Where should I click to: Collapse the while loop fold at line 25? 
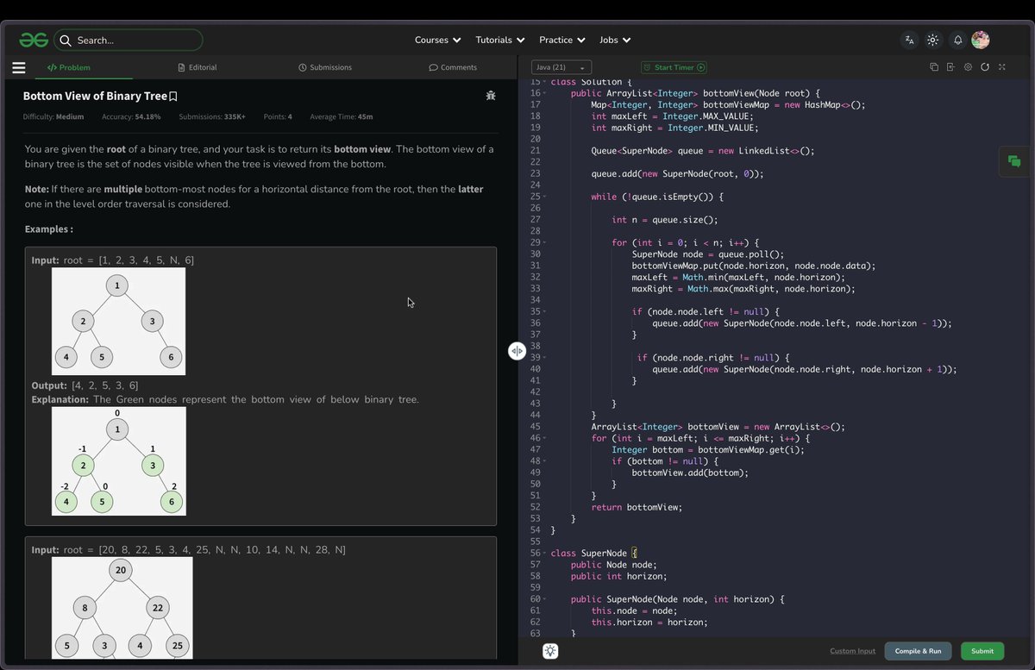[544, 197]
